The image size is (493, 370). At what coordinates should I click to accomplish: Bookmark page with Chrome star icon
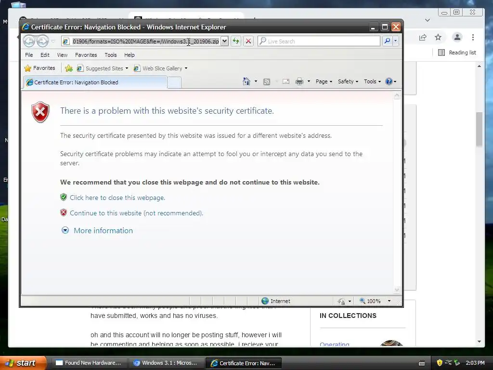pyautogui.click(x=438, y=38)
